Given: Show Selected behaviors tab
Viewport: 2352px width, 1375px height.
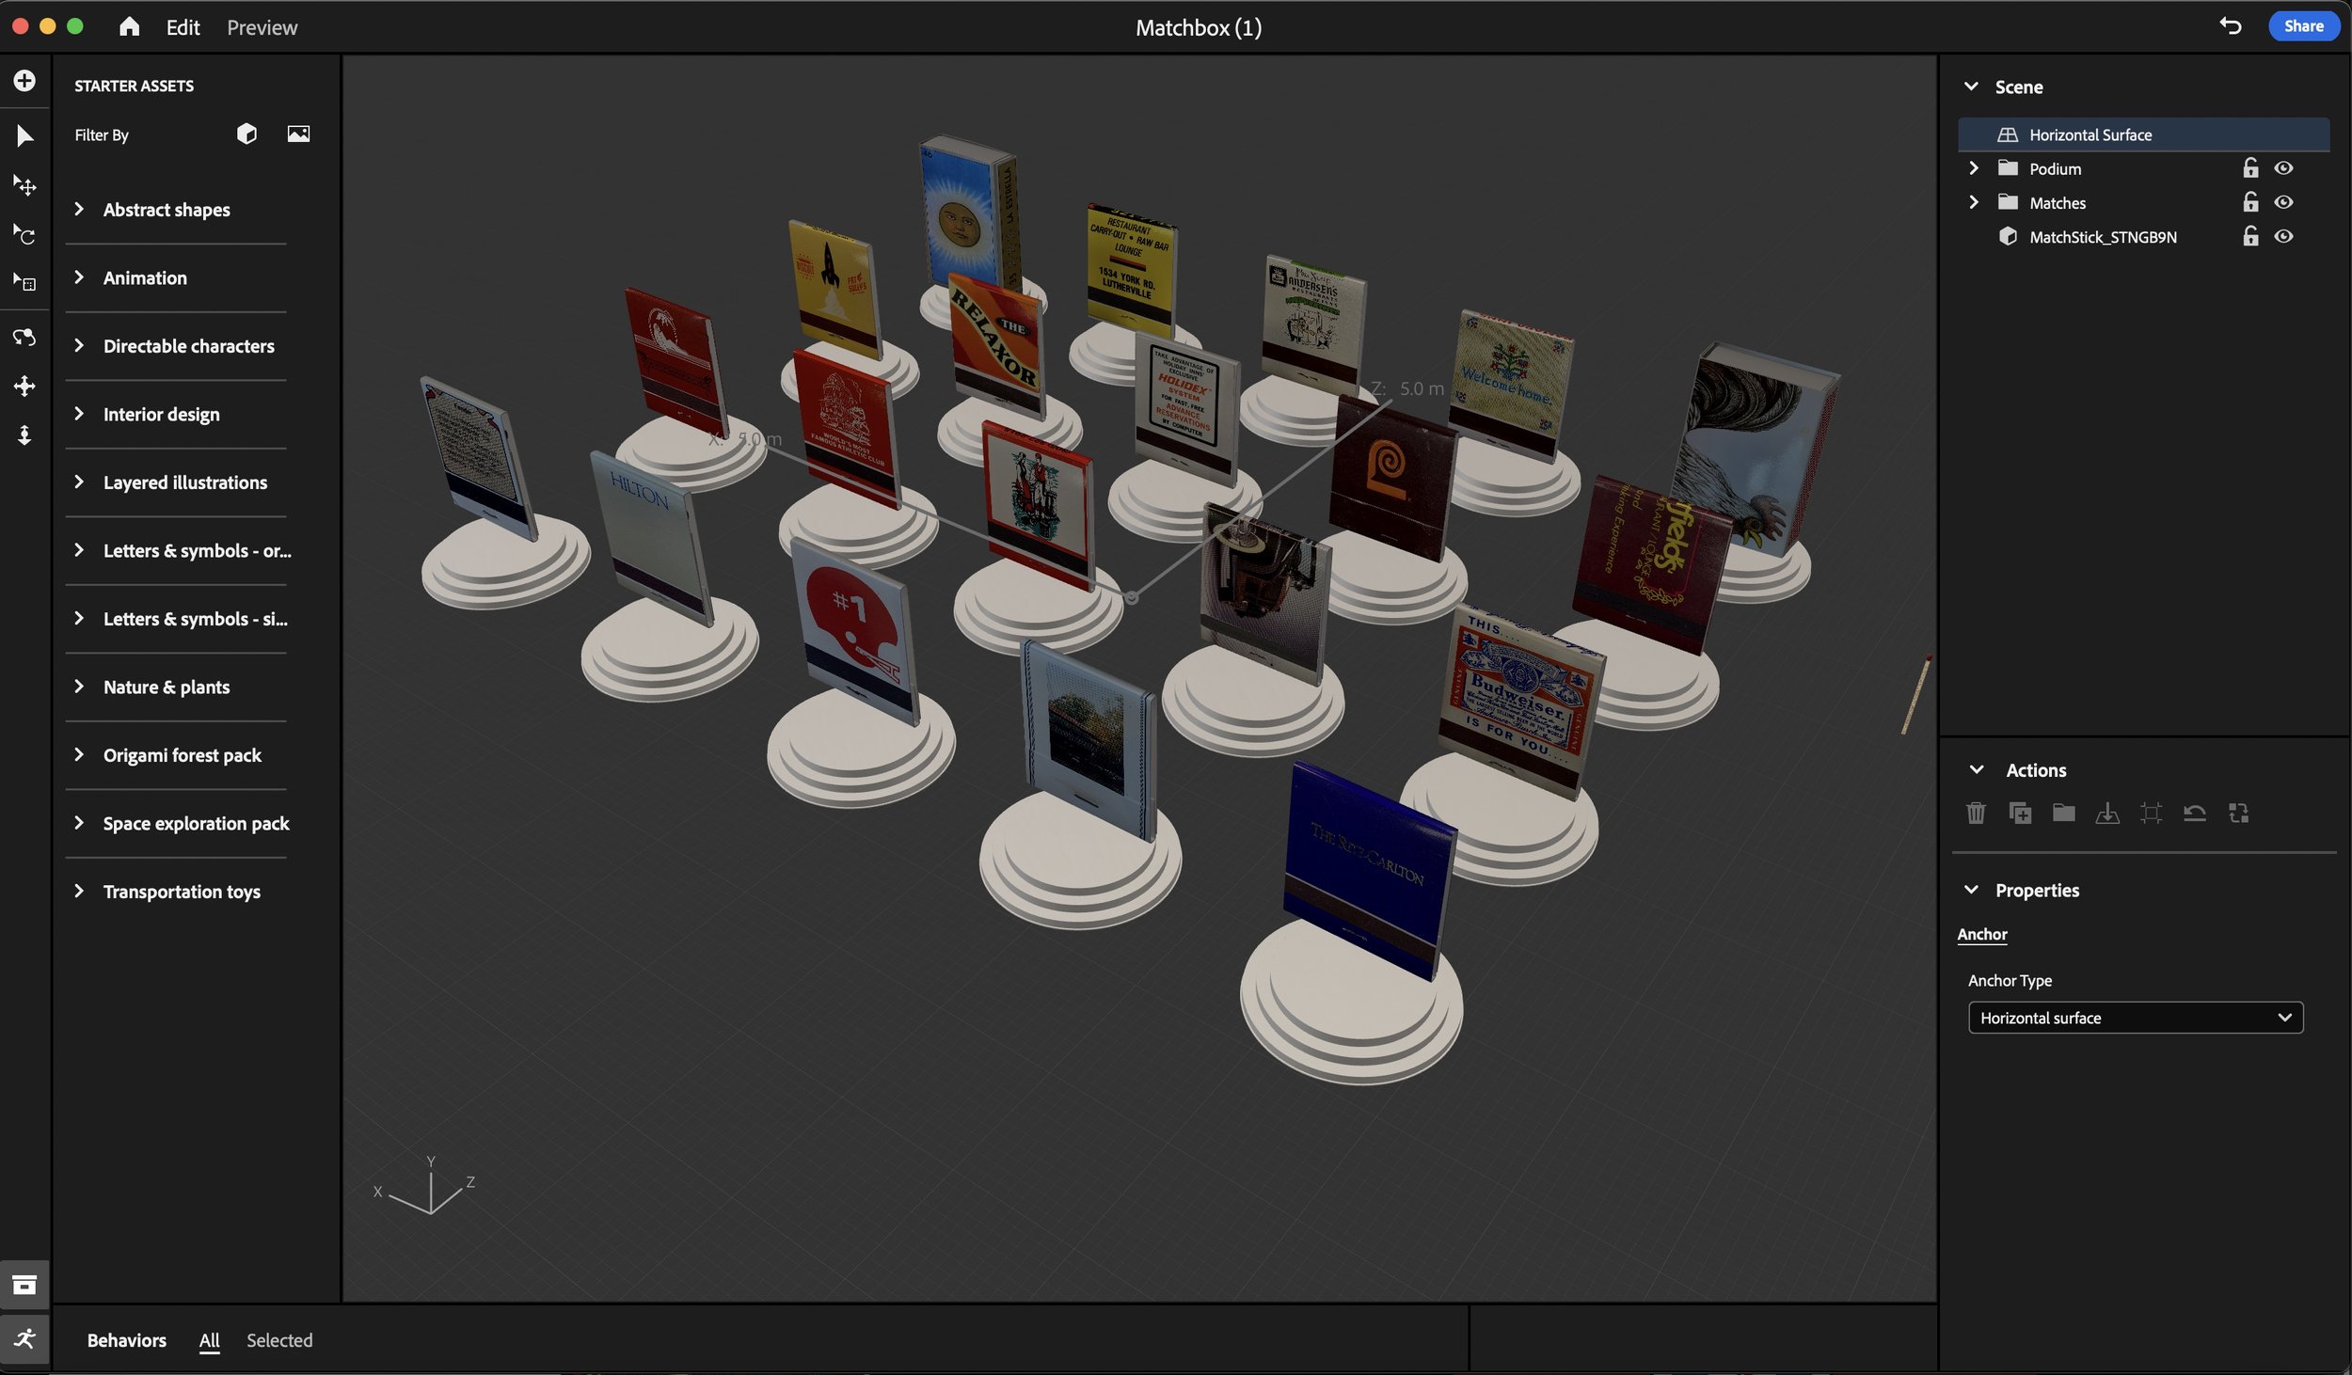Looking at the screenshot, I should click(279, 1340).
